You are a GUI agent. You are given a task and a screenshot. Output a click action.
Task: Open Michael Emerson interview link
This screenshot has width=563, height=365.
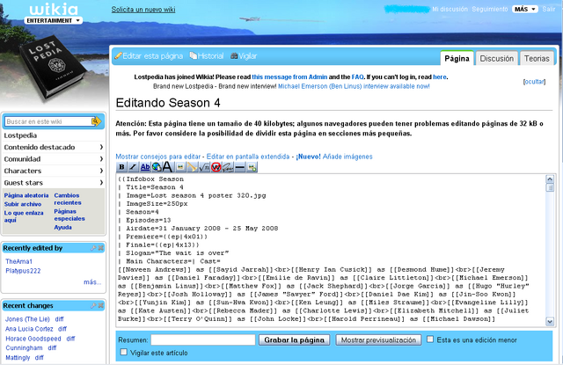[x=354, y=86]
